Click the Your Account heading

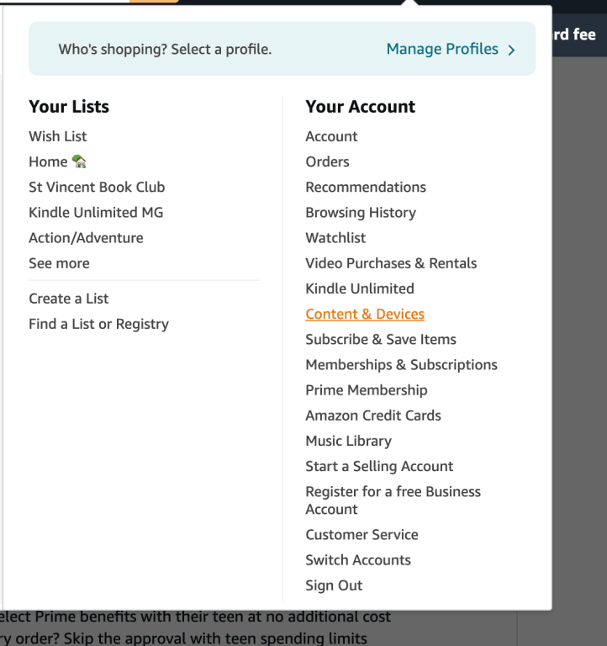pos(361,107)
